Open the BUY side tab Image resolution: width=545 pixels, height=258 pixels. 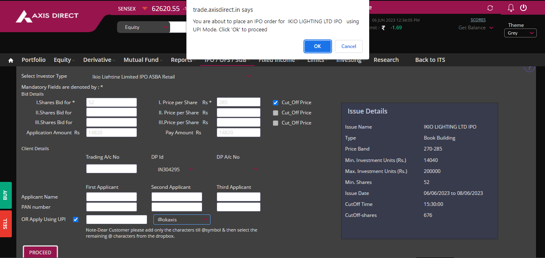pyautogui.click(x=6, y=195)
